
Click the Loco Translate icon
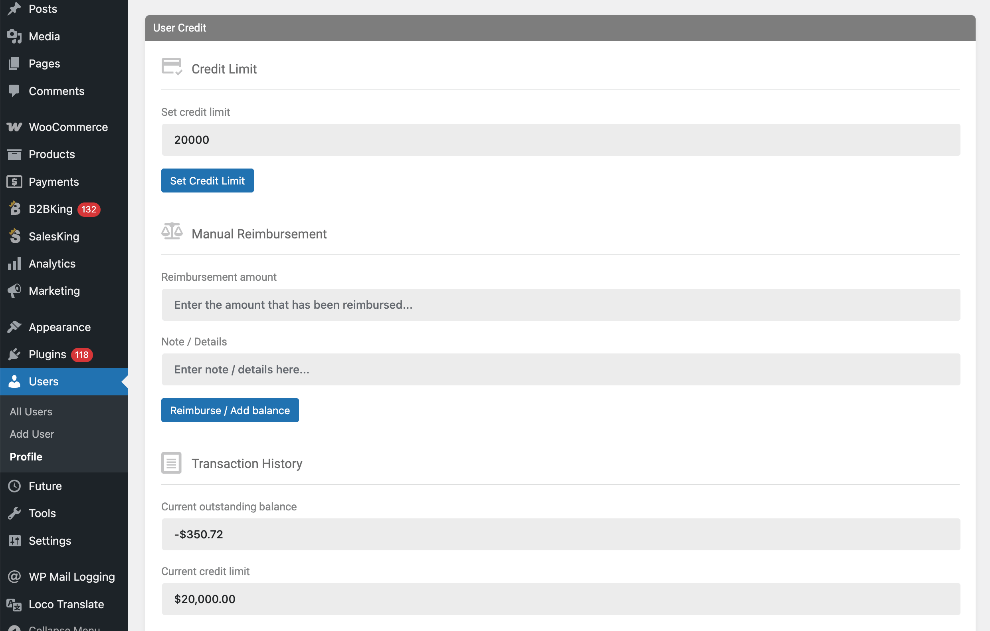coord(14,604)
